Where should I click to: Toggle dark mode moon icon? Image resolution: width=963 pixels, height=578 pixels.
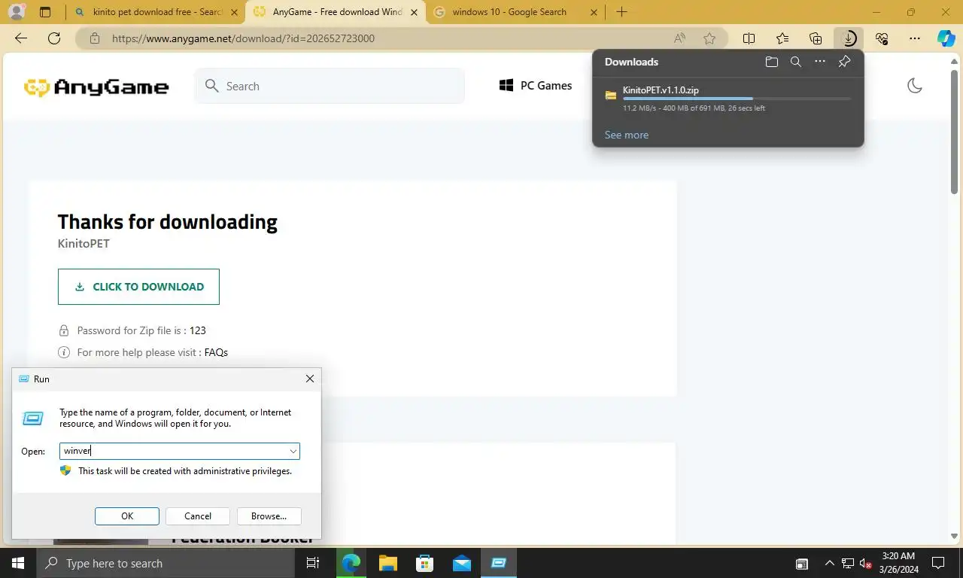pos(915,86)
